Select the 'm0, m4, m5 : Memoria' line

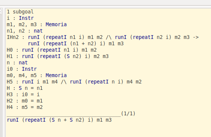(x=37, y=75)
